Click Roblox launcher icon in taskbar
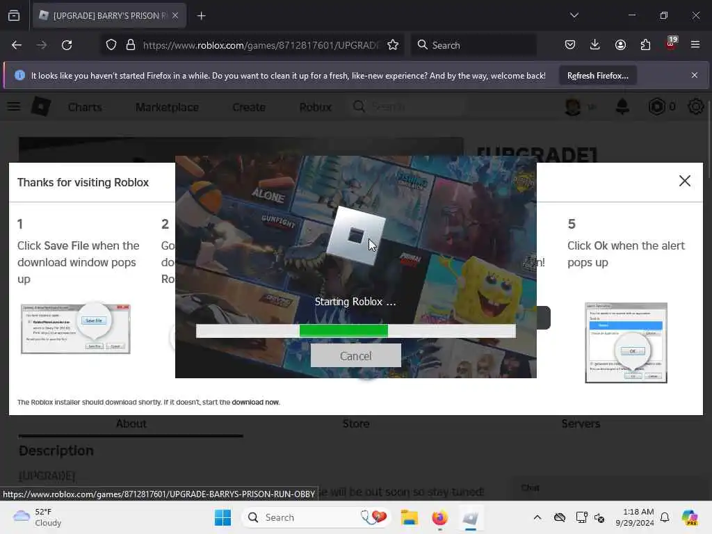 (x=471, y=517)
